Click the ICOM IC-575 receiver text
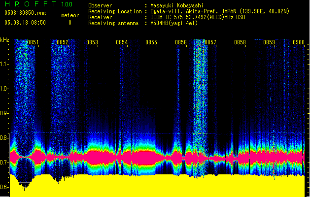 (198, 17)
